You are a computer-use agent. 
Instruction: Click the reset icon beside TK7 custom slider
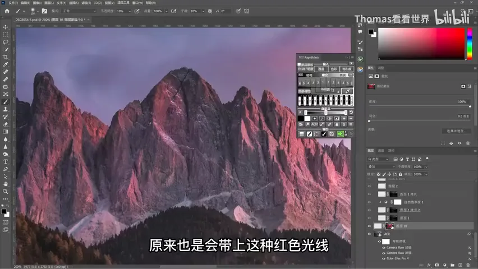click(x=351, y=113)
